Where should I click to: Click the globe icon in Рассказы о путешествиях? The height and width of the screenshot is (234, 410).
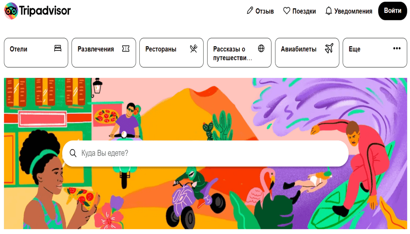(x=261, y=48)
